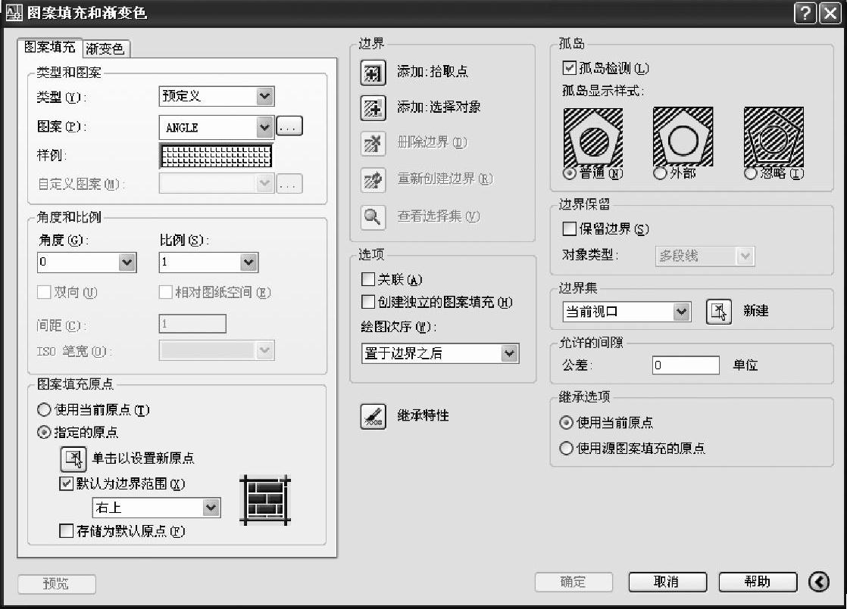
Task: Click the Add: Select Objects icon (添加:选择对象)
Action: (x=373, y=108)
